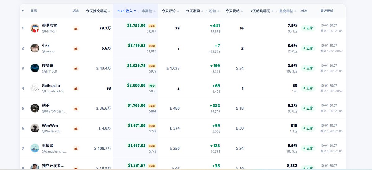Open @liuguihua123 handle
The height and width of the screenshot is (170, 372).
pyautogui.click(x=53, y=92)
